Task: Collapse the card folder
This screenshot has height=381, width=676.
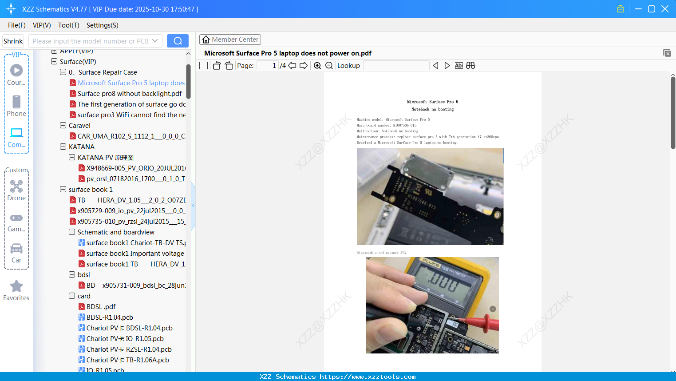Action: [x=72, y=296]
